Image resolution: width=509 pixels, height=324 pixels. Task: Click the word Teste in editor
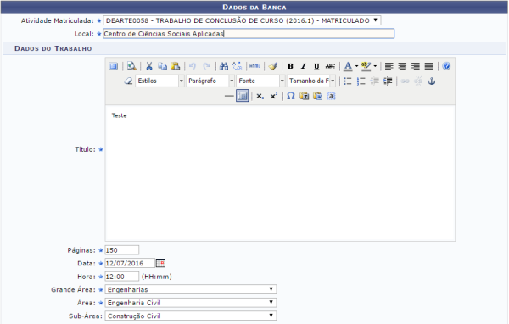pyautogui.click(x=119, y=115)
